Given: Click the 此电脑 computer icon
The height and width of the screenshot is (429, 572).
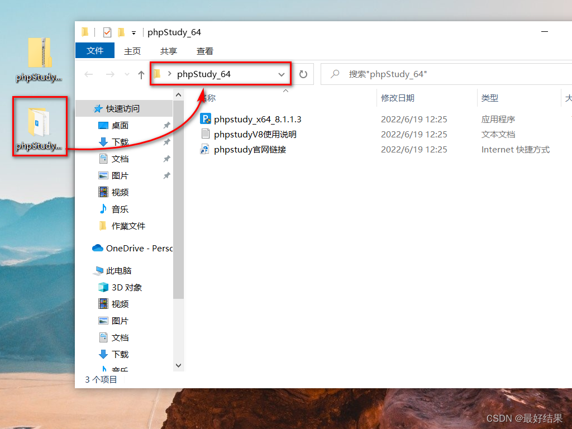Looking at the screenshot, I should click(x=98, y=271).
